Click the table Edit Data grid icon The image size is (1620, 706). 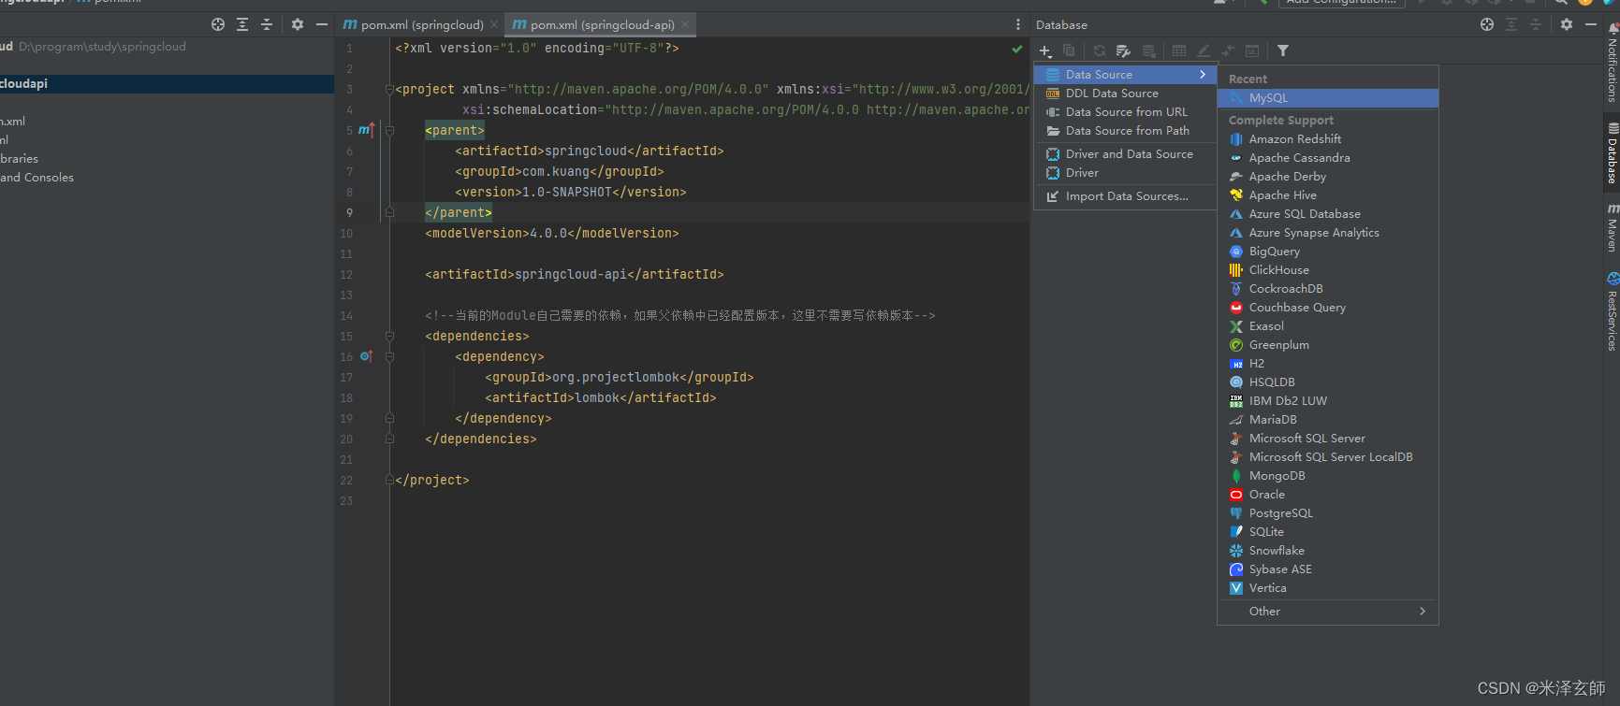(1179, 50)
